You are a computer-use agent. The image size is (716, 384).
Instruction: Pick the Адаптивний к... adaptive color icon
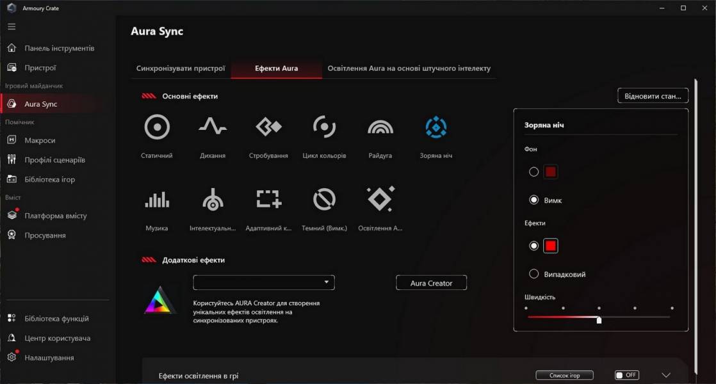(268, 199)
